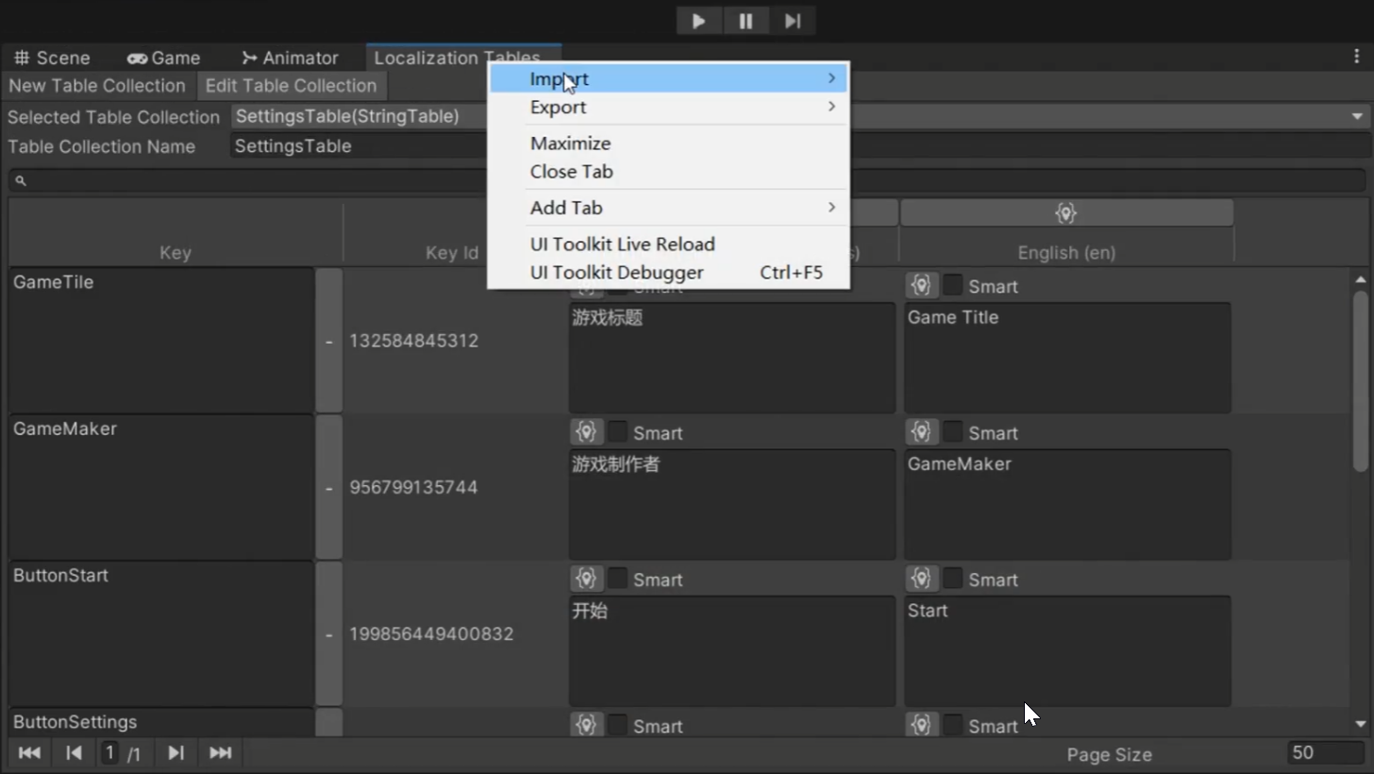Open the Import submenu
1374x774 pixels.
pyautogui.click(x=668, y=79)
